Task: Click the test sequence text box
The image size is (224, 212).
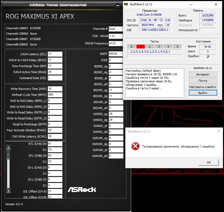Action: point(154,51)
